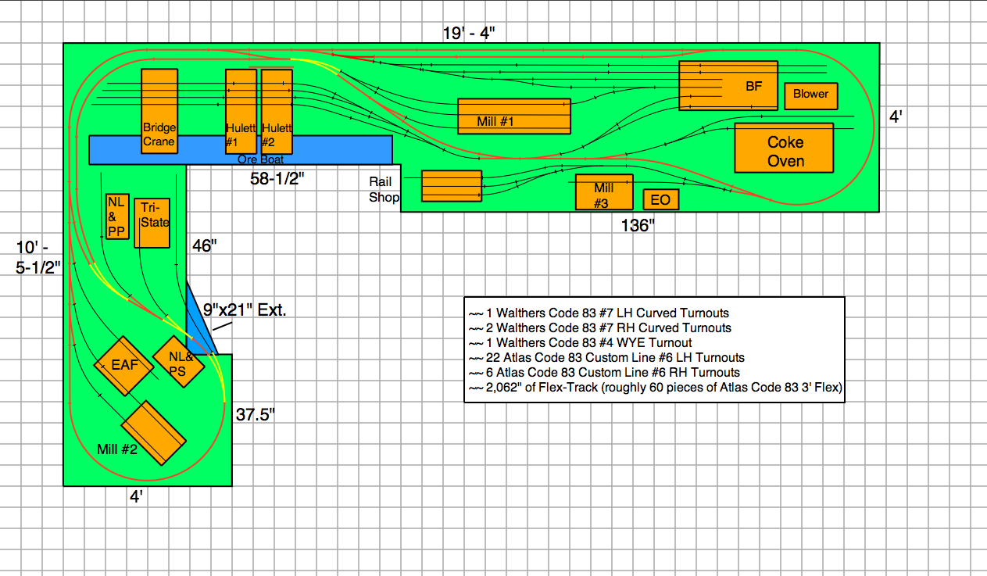Select the Mill #1 building
Screen dimensions: 987x576
[513, 116]
